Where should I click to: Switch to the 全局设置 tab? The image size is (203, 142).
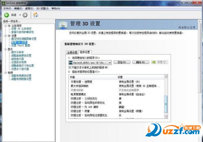pyautogui.click(x=72, y=52)
